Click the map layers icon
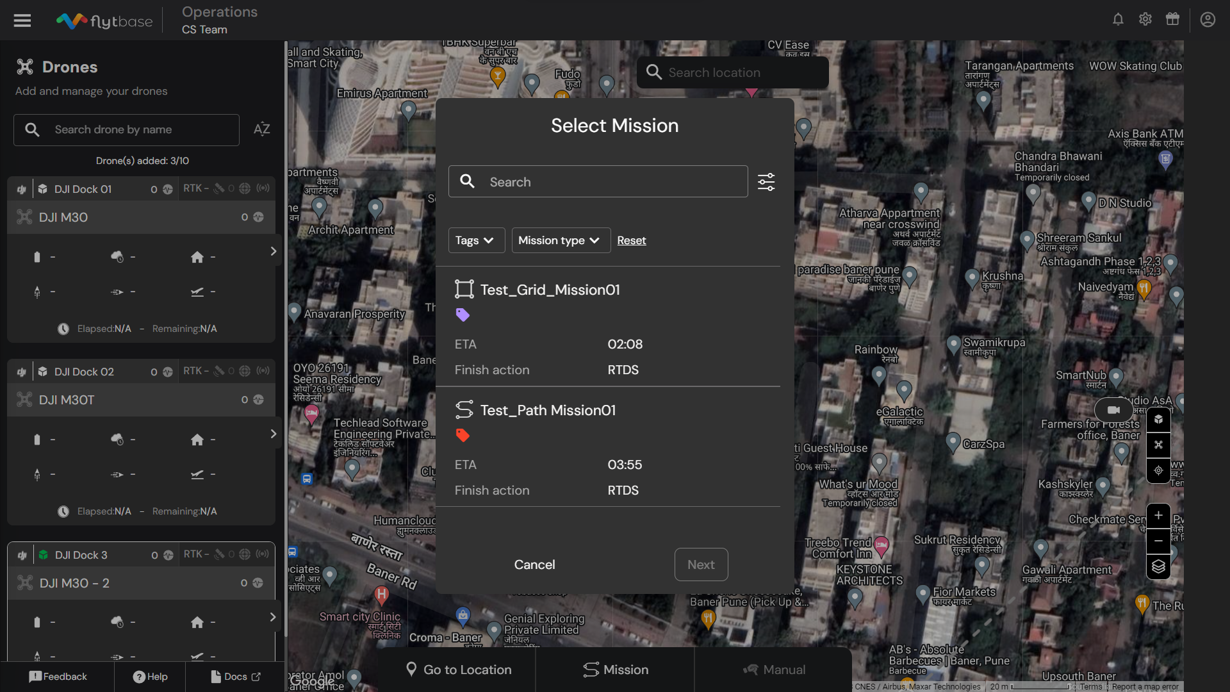Screen dimensions: 1230x692 point(1158,566)
